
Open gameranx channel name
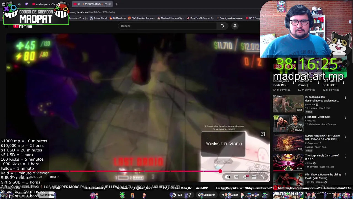[310, 104]
